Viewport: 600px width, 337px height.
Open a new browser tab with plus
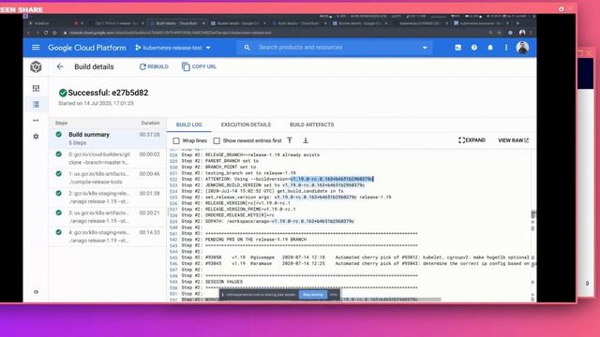pos(517,23)
